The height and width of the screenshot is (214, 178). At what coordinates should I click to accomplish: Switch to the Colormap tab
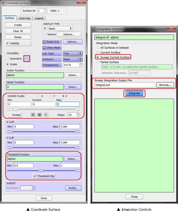24,18
